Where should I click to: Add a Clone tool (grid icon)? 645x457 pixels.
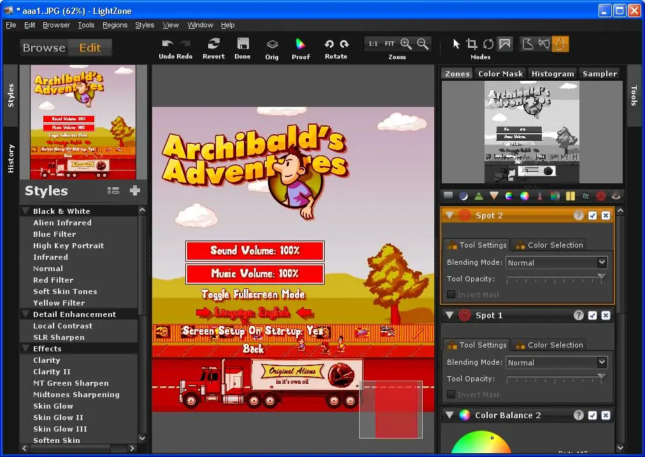coord(585,196)
